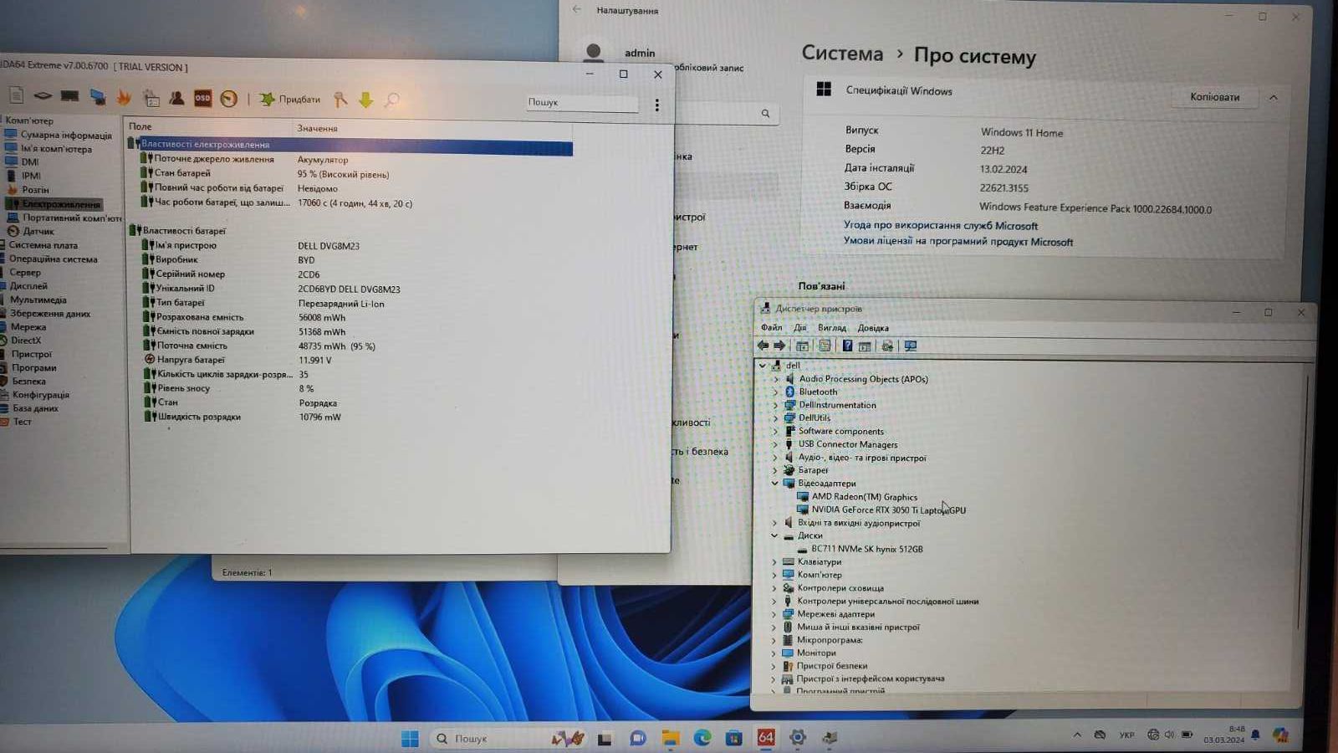
Task: Select AMD Radeon(TM) Graphics device
Action: tap(864, 497)
